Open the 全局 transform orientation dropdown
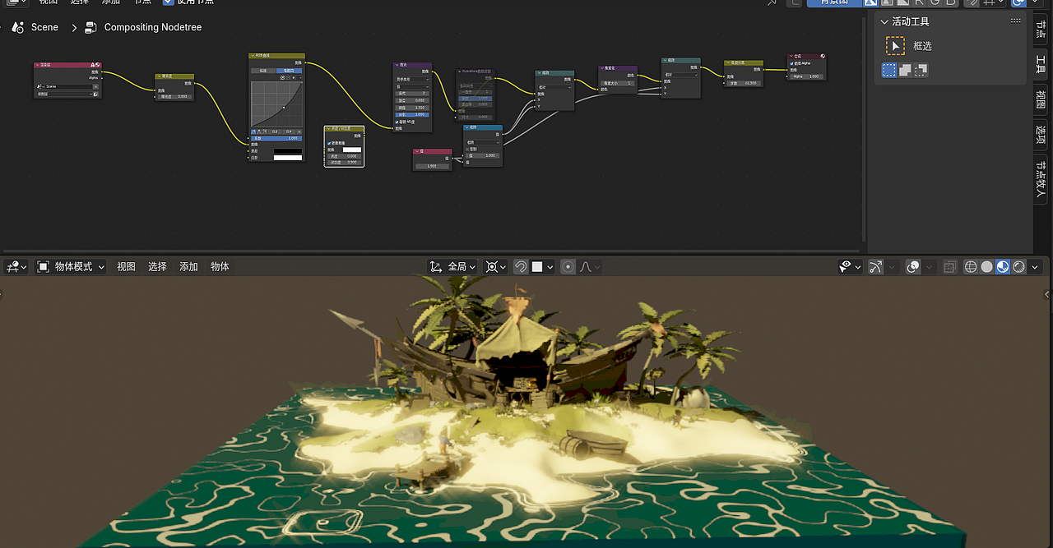 tap(453, 267)
